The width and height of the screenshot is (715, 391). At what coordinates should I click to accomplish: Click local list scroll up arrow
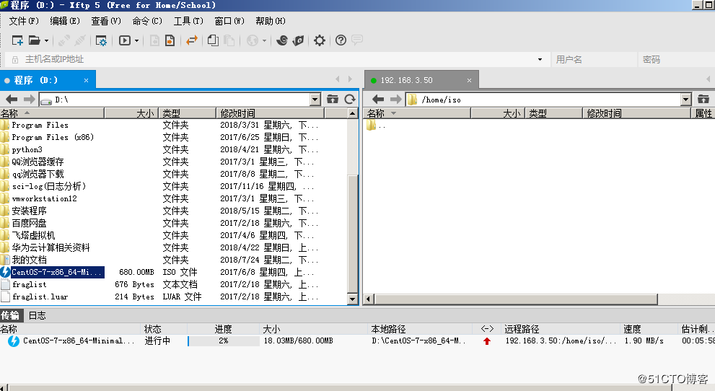pos(353,113)
